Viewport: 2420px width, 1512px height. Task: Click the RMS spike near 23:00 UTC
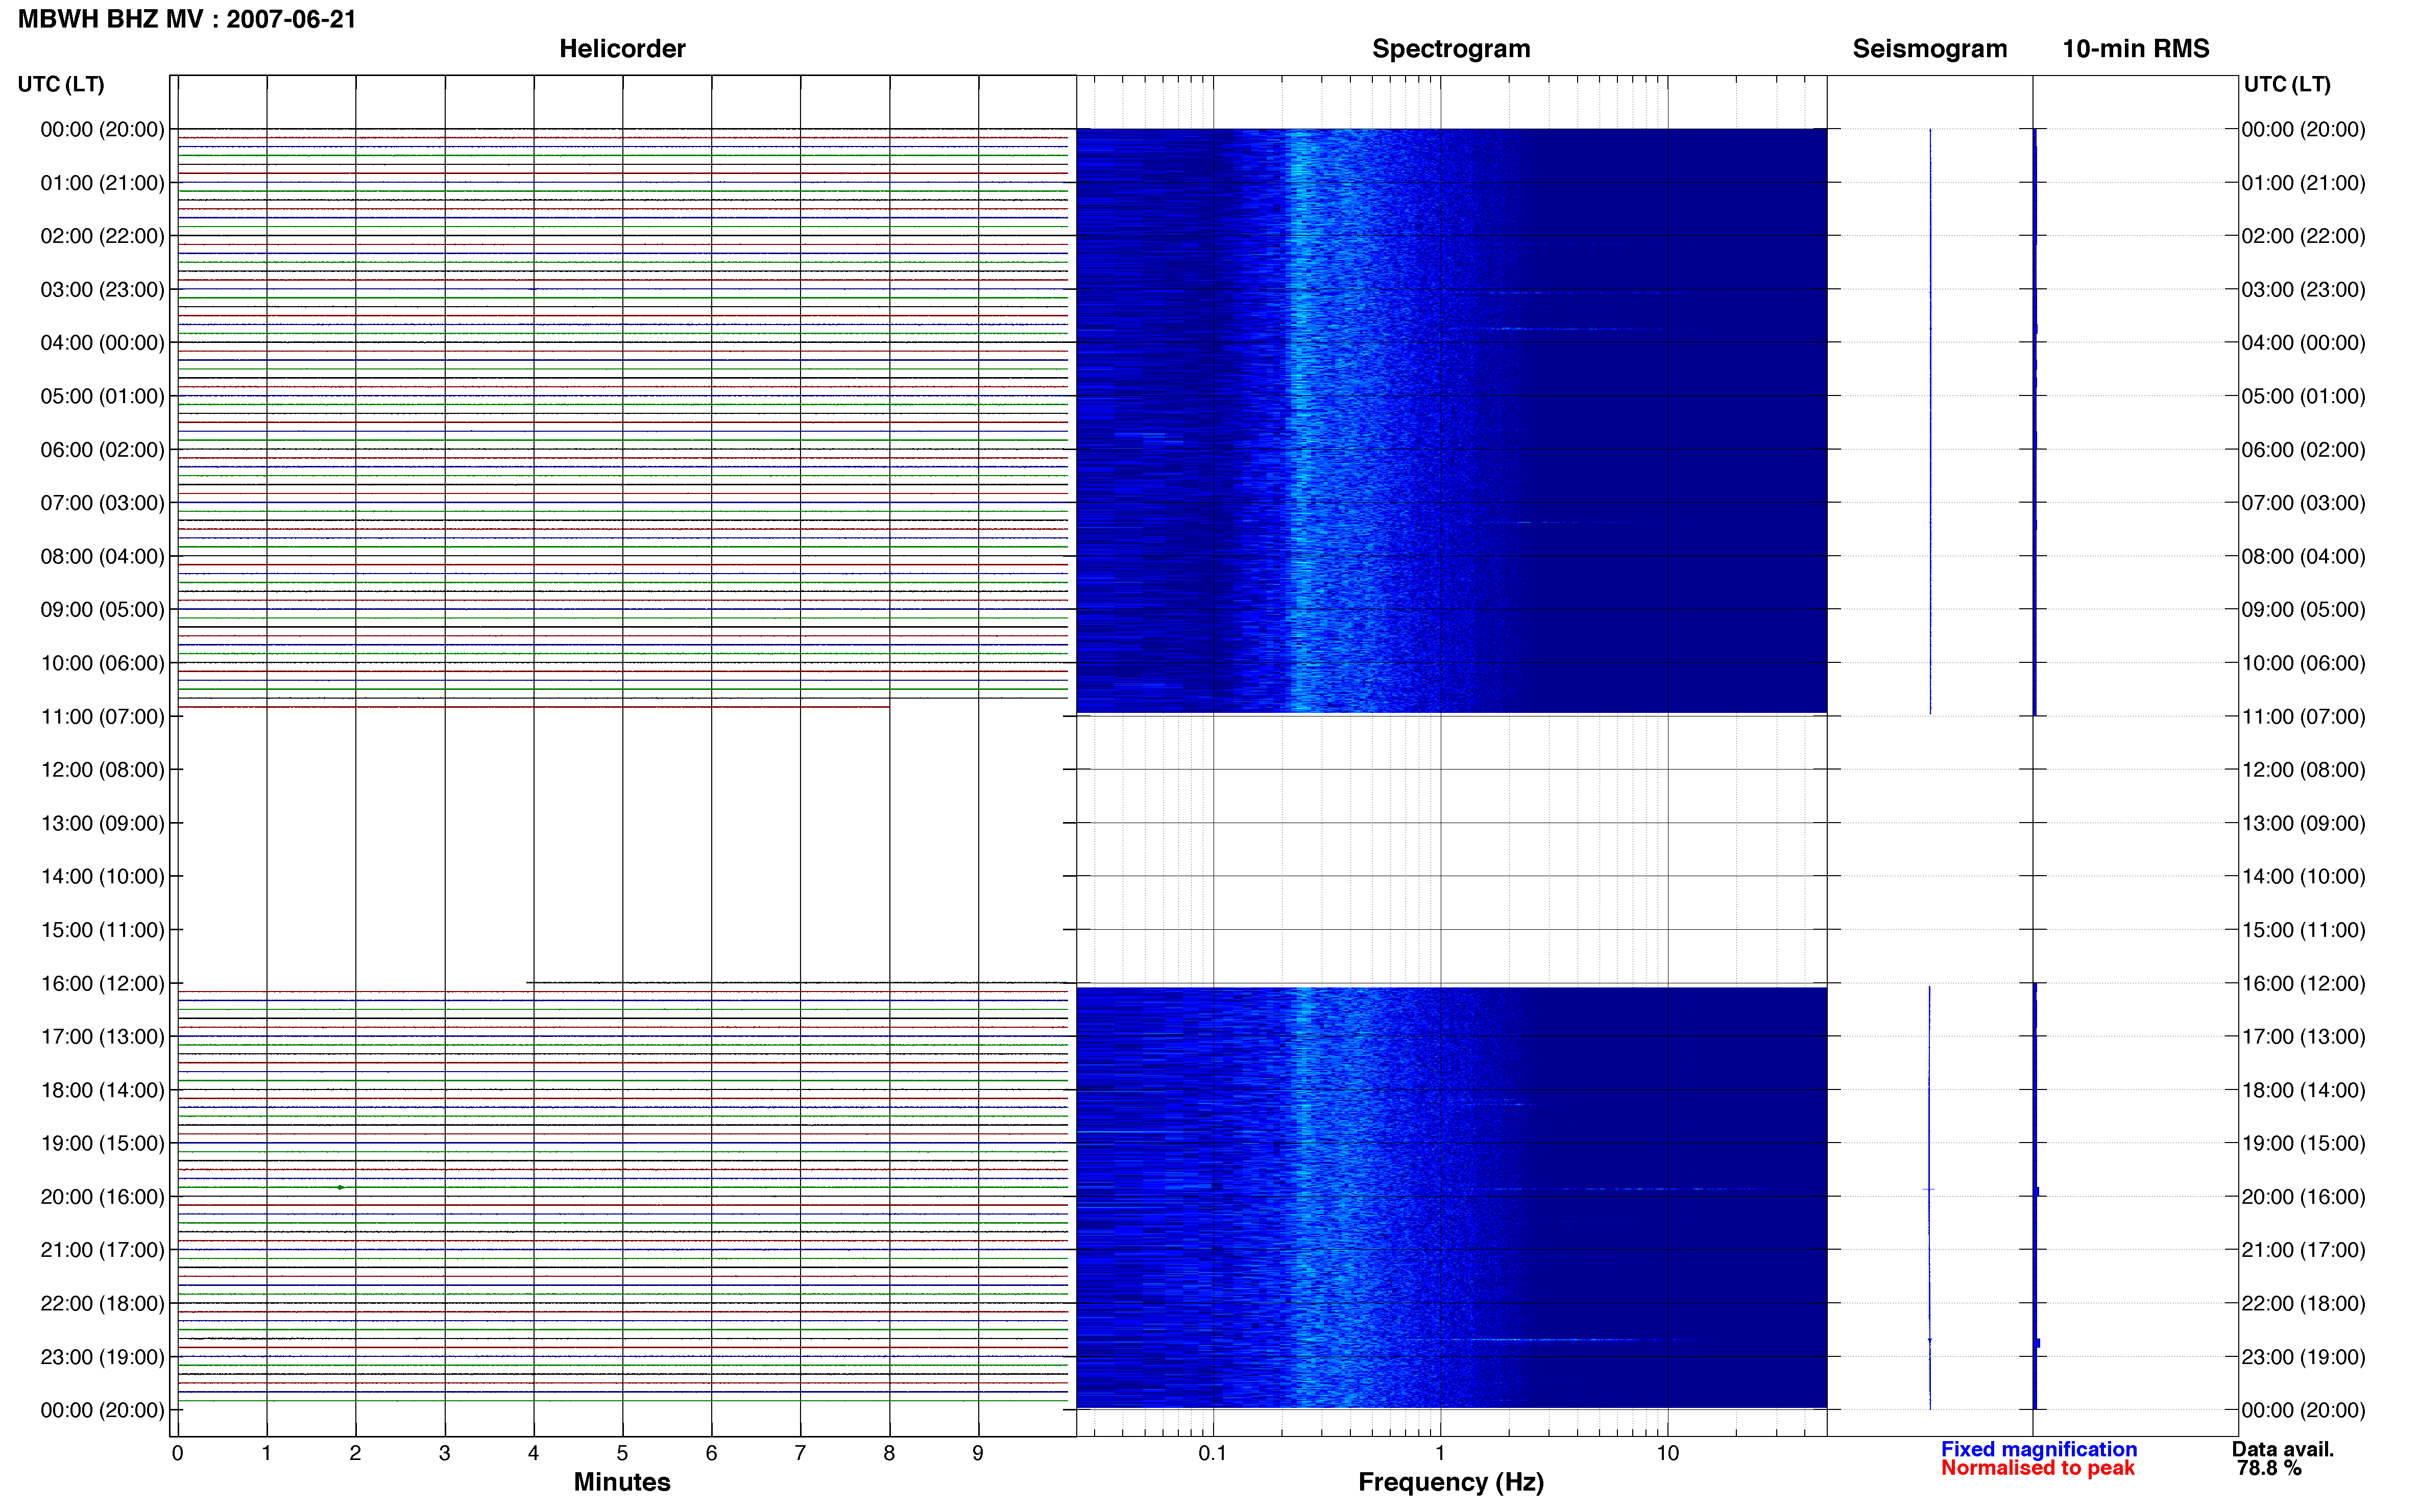(x=2037, y=1343)
